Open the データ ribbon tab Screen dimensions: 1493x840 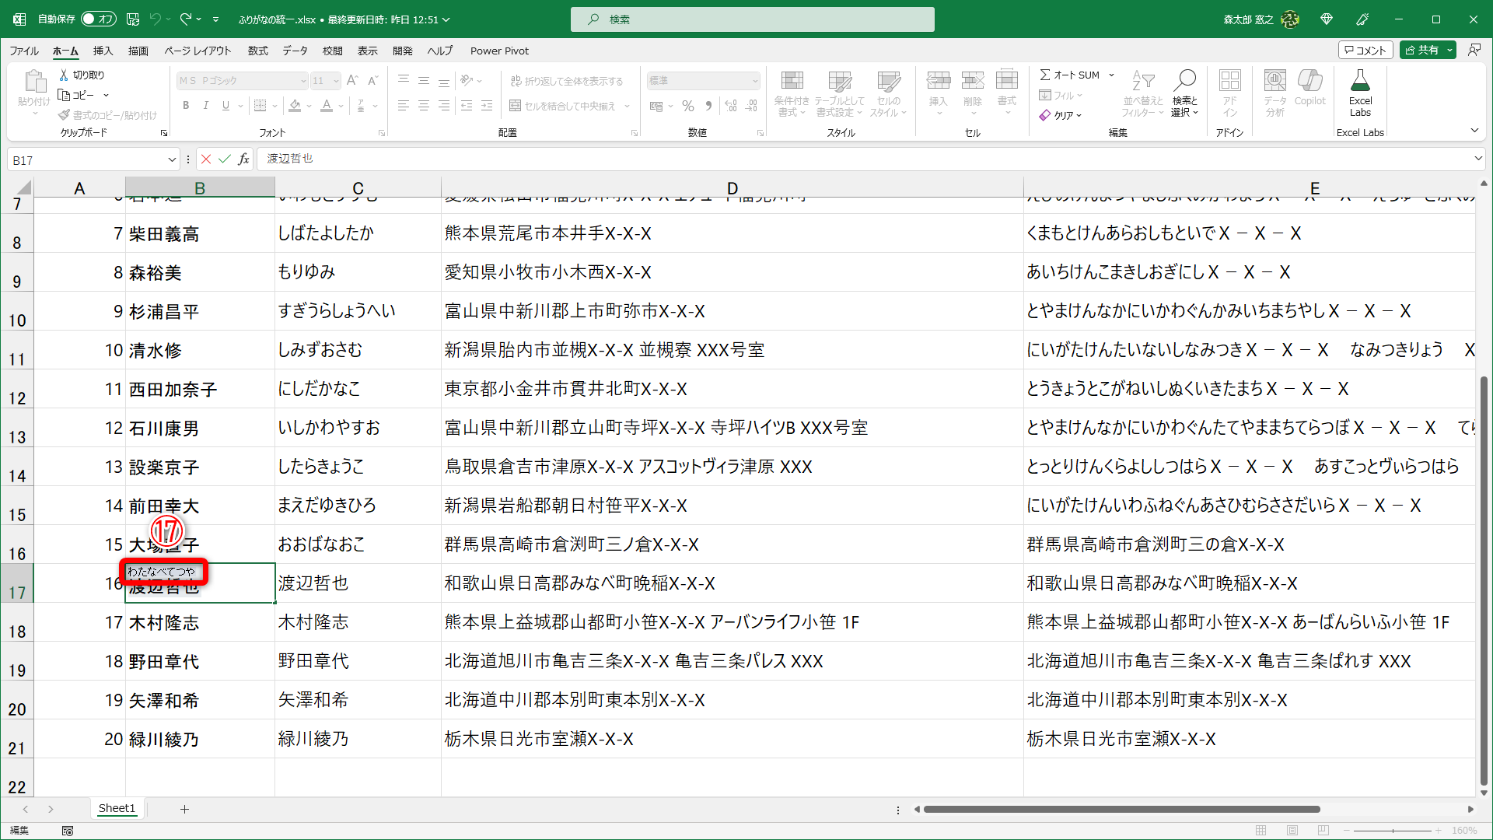[x=295, y=51]
